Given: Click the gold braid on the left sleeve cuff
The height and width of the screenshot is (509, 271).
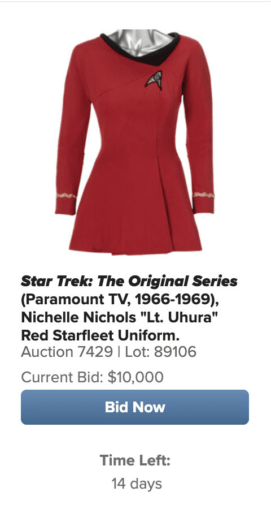Looking at the screenshot, I should coord(66,196).
